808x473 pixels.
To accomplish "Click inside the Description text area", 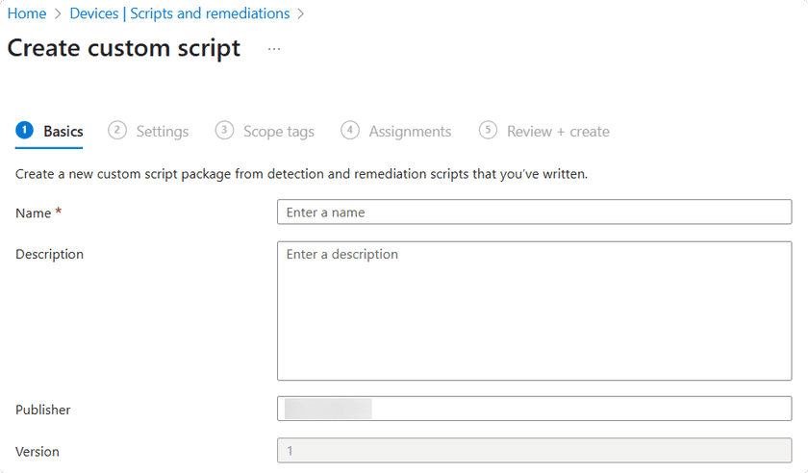I will pyautogui.click(x=534, y=311).
